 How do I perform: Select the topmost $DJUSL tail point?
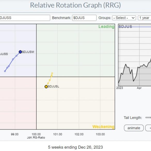click(52, 73)
